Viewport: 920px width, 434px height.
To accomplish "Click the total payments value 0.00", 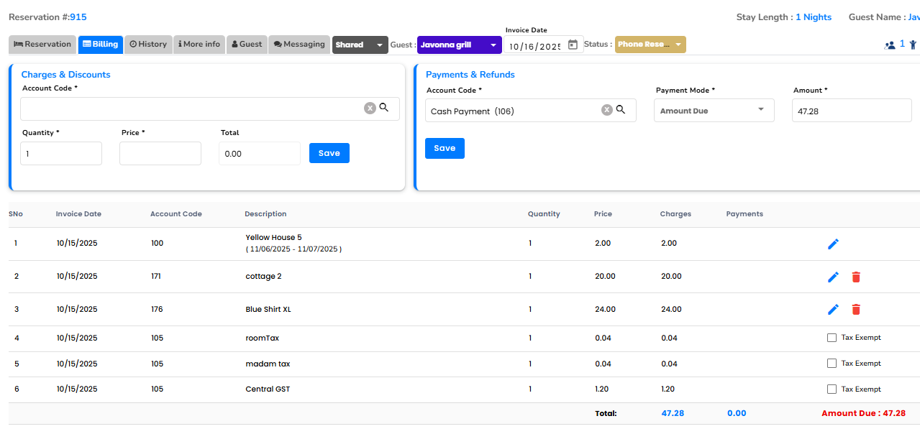I will tap(737, 413).
